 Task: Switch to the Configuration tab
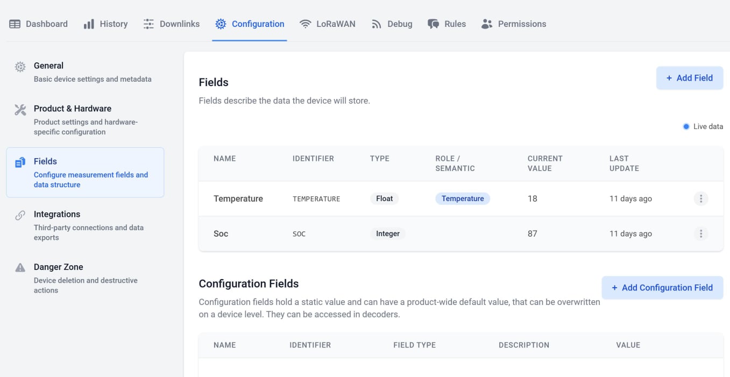click(x=250, y=24)
